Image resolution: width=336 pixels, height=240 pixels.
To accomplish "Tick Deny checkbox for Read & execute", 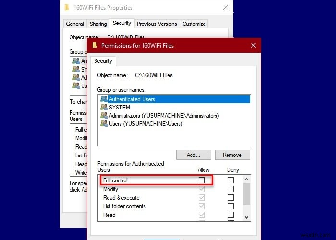I will pyautogui.click(x=230, y=197).
